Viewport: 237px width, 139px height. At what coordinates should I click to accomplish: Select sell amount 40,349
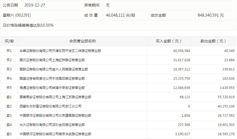tap(229, 51)
